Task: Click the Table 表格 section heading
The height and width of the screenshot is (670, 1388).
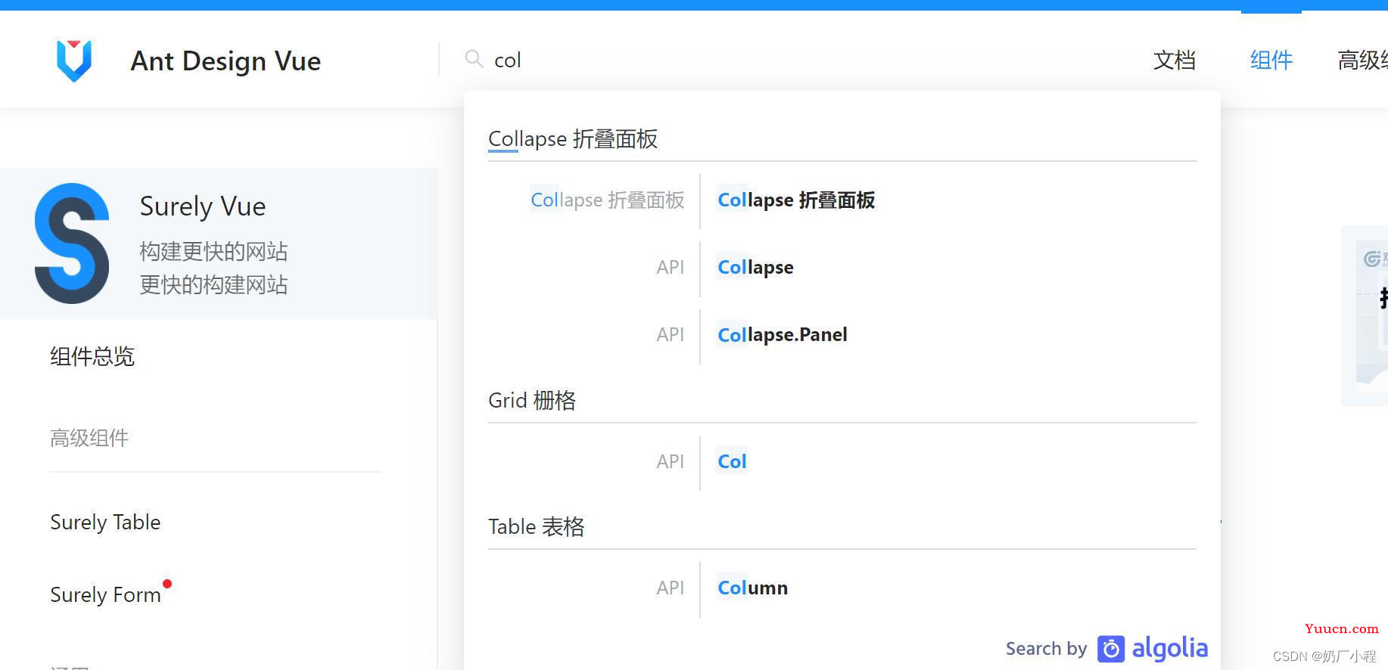Action: pyautogui.click(x=537, y=526)
